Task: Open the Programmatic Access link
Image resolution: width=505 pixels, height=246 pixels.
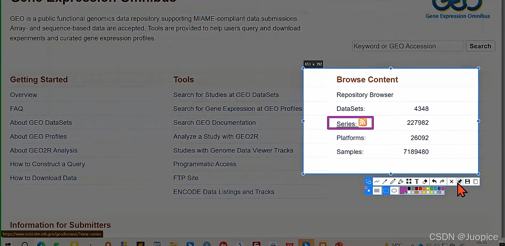Action: [x=205, y=164]
